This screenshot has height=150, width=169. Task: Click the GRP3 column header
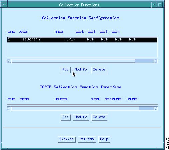coord(103,32)
